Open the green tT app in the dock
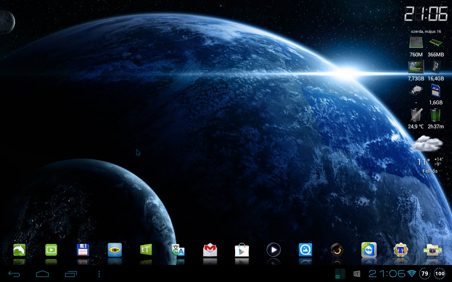Screen dimensions: 452x282 pyautogui.click(x=146, y=250)
